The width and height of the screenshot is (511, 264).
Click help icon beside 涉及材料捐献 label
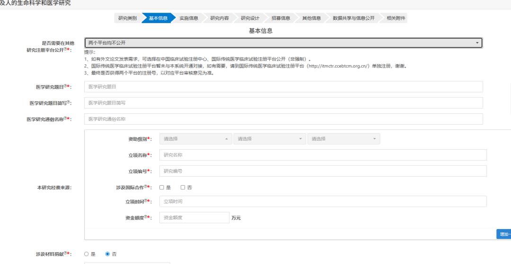pyautogui.click(x=65, y=253)
